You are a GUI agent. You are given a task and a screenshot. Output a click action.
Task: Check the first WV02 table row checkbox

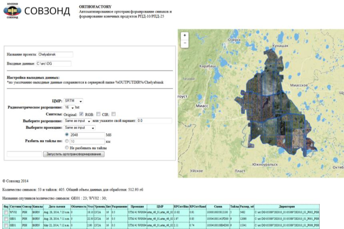point(6,213)
